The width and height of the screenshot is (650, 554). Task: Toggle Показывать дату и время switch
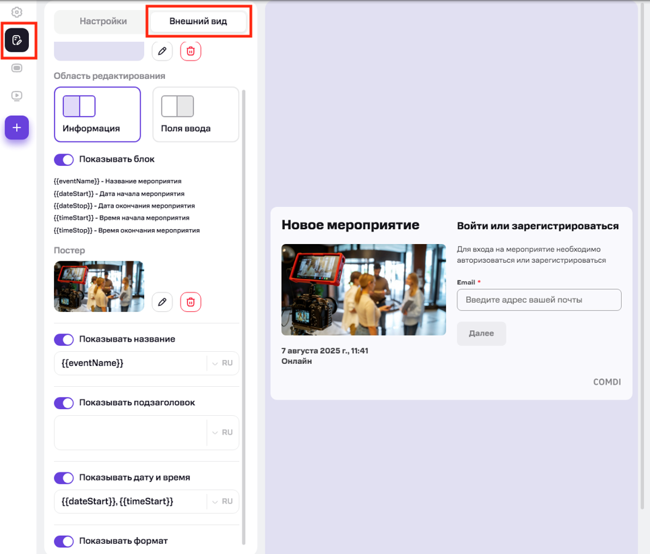coord(64,478)
